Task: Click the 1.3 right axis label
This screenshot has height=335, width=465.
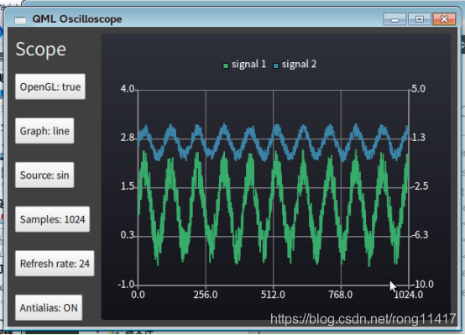Action: tap(419, 138)
